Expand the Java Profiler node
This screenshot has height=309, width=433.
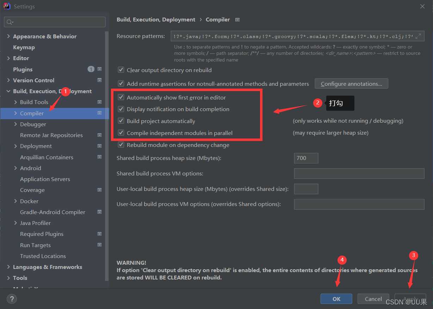16,223
